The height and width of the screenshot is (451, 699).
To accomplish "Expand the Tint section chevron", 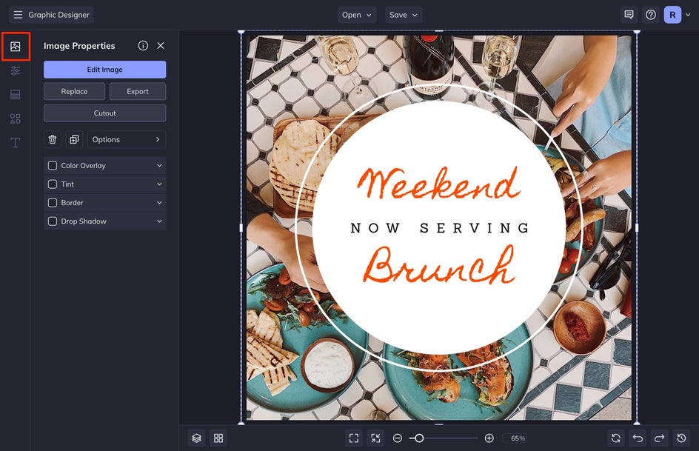I will (x=159, y=184).
